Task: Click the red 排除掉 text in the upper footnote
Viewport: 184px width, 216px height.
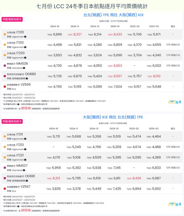Action: (26, 108)
